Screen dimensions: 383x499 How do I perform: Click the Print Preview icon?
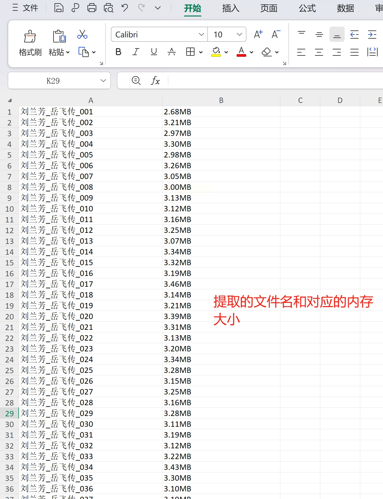[108, 8]
